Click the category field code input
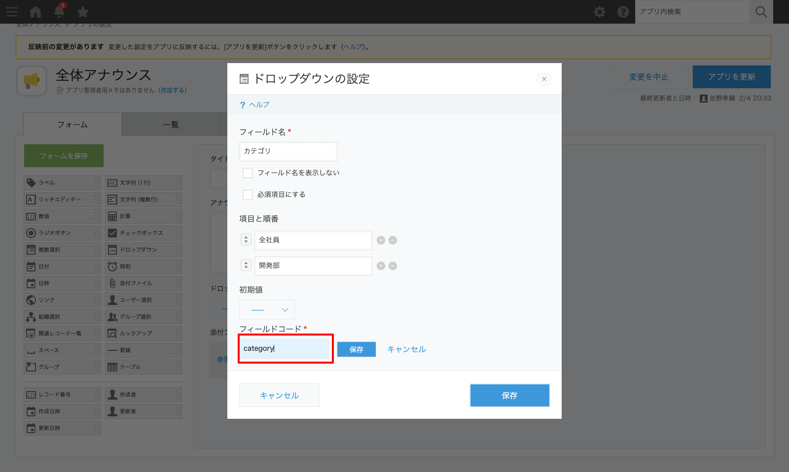 click(285, 348)
